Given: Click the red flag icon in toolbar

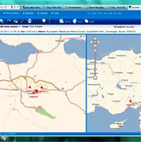Looking at the screenshot, I should [50, 21].
